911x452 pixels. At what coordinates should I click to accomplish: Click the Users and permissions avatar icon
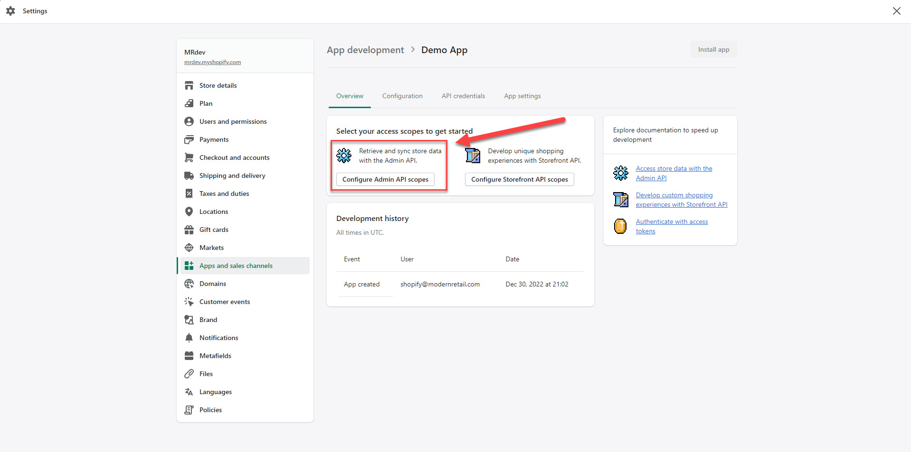pos(189,121)
